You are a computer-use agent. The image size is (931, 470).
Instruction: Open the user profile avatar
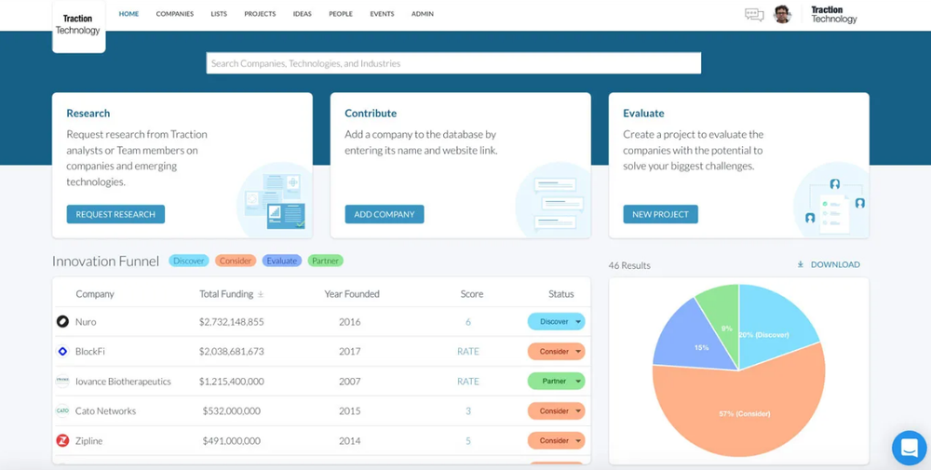783,14
